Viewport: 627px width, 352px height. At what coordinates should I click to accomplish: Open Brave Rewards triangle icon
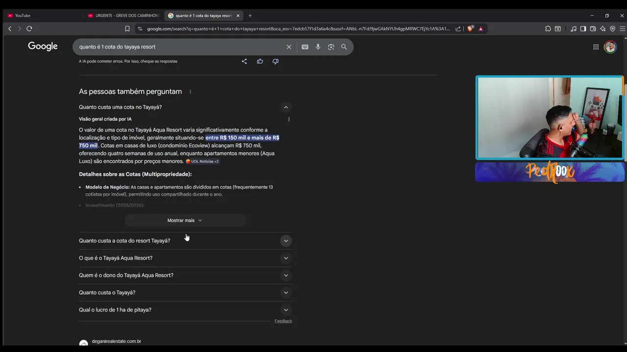481,29
